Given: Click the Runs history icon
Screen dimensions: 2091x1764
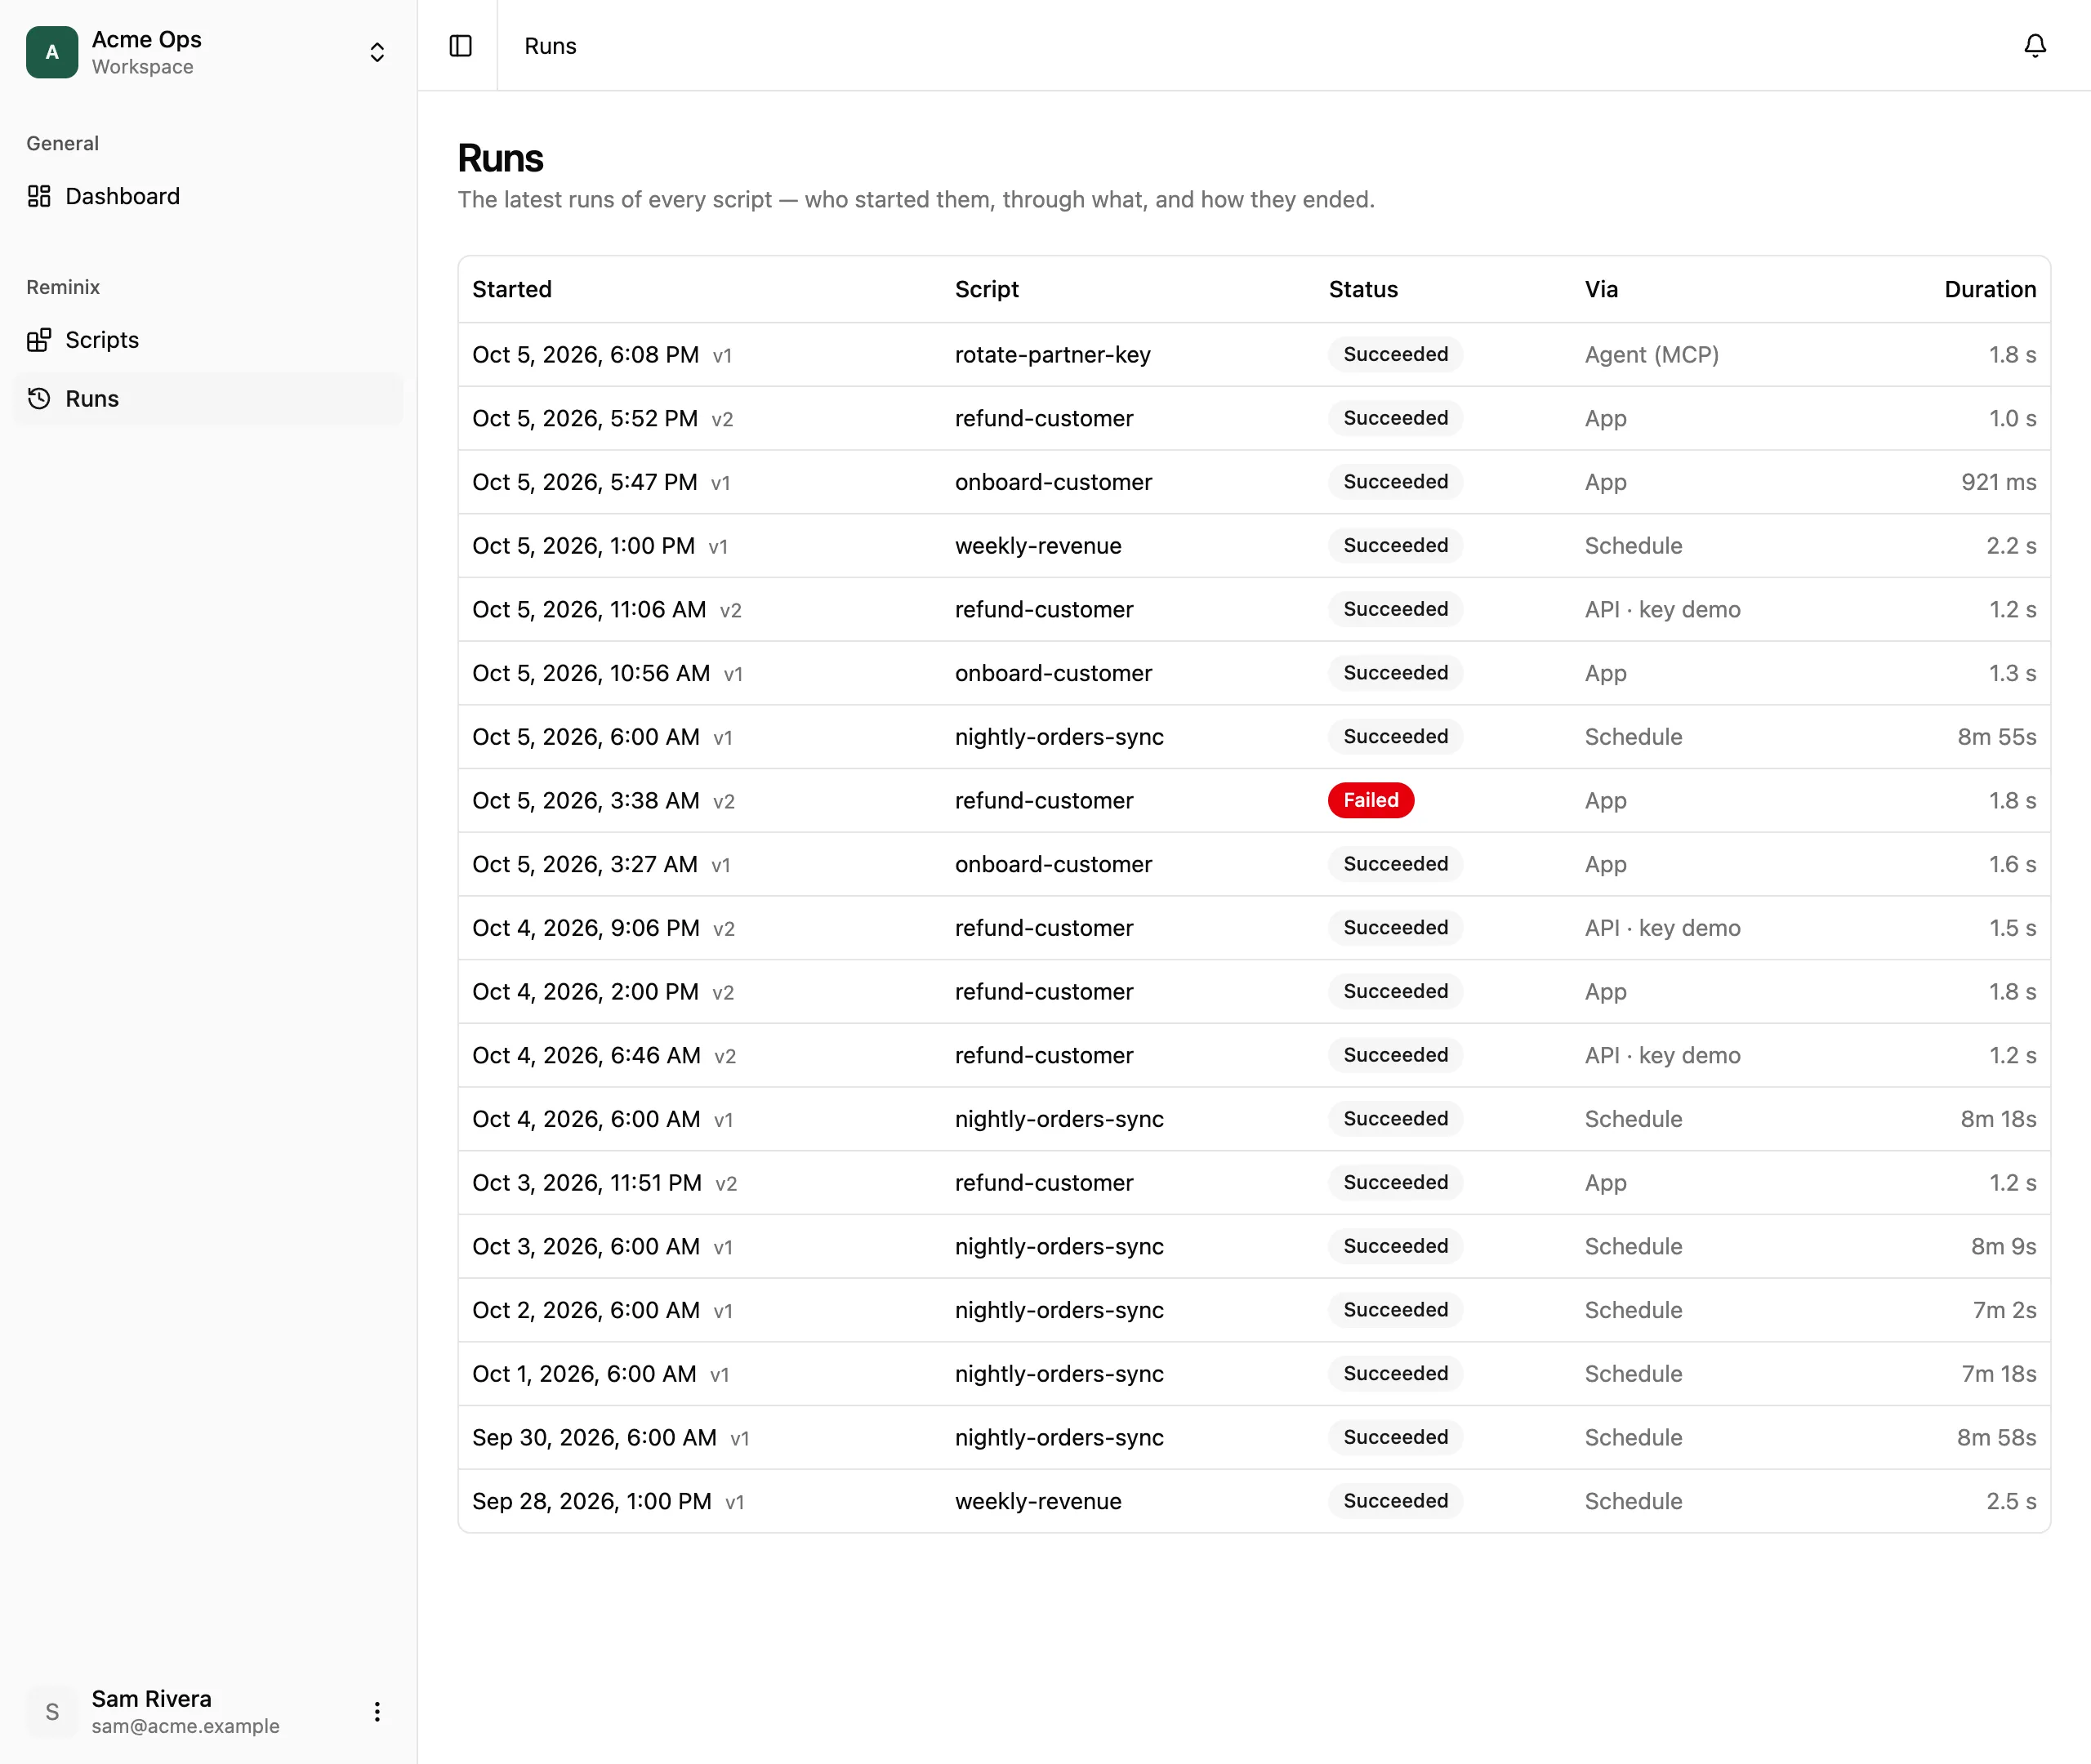Looking at the screenshot, I should point(39,398).
